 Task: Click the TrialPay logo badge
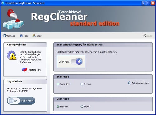click(13, 101)
